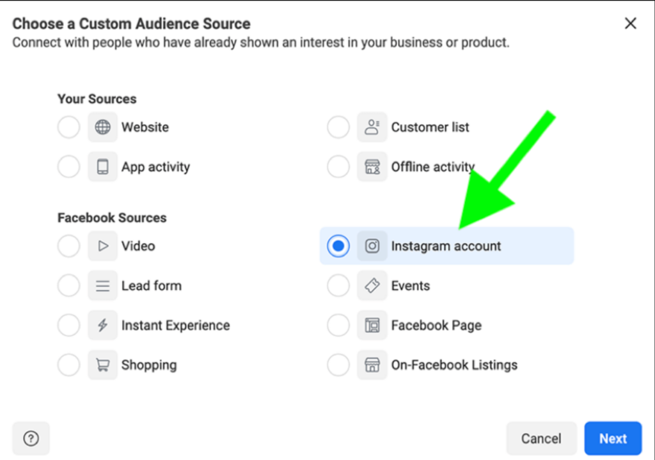Viewport: 655px width, 460px height.
Task: Choose the On-Facebook Listings radio option
Action: click(x=338, y=365)
